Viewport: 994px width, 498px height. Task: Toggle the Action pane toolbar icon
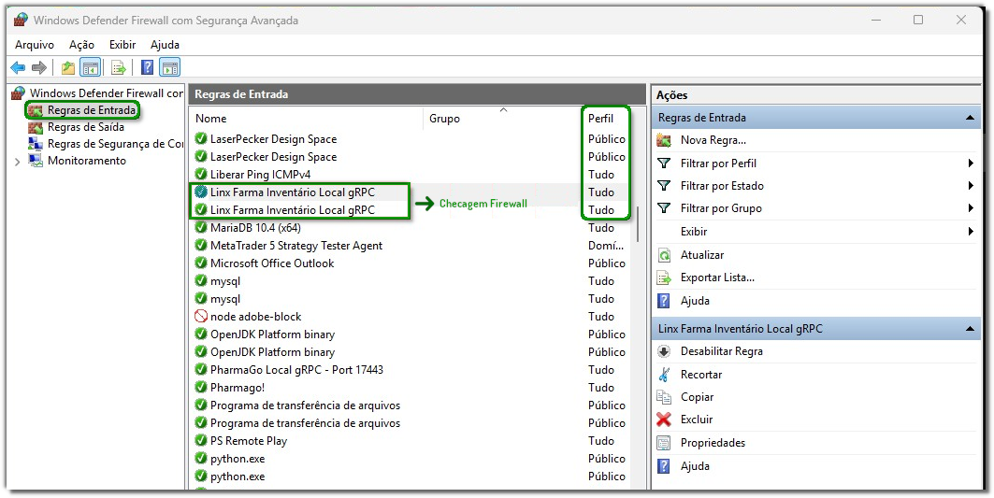(x=170, y=67)
